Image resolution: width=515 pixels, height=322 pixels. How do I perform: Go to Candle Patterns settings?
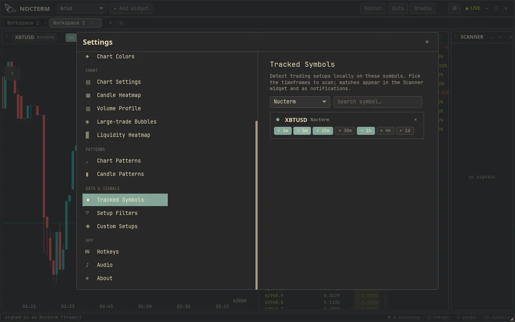click(125, 174)
